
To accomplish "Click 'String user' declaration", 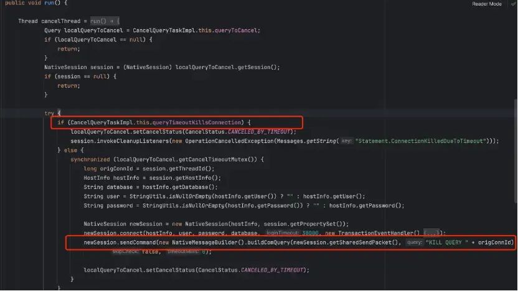I will click(x=101, y=196).
